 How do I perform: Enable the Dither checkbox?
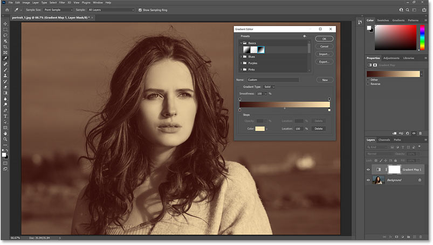368,80
